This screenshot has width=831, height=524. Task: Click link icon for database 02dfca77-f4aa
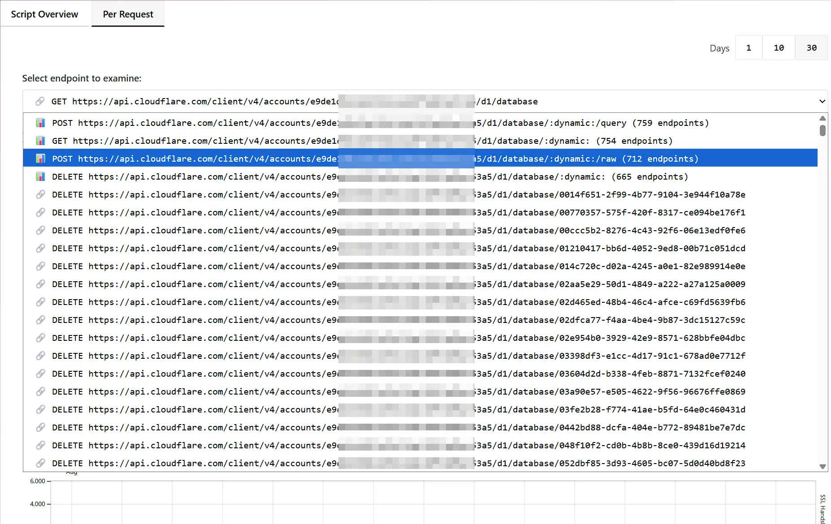(x=40, y=320)
